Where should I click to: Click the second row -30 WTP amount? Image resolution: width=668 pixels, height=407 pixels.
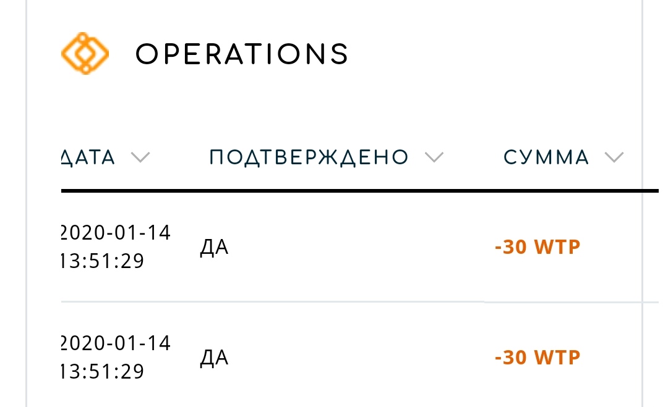[x=537, y=357]
